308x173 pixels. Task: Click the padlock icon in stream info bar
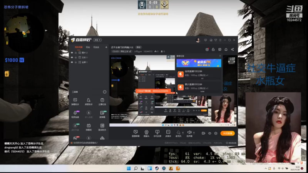pos(213,50)
